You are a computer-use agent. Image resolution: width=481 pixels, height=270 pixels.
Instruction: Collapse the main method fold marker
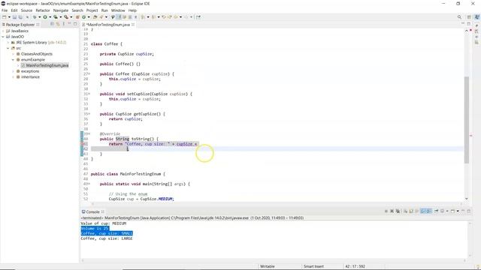click(x=89, y=184)
